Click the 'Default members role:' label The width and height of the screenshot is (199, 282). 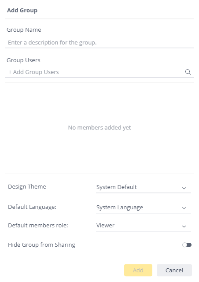click(38, 225)
